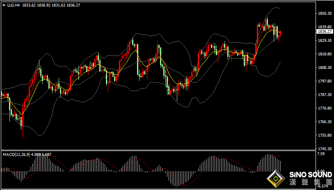Viewport: 334px width, 190px height.
Task: Click the 1850.30 price axis label
Action: click(x=325, y=14)
